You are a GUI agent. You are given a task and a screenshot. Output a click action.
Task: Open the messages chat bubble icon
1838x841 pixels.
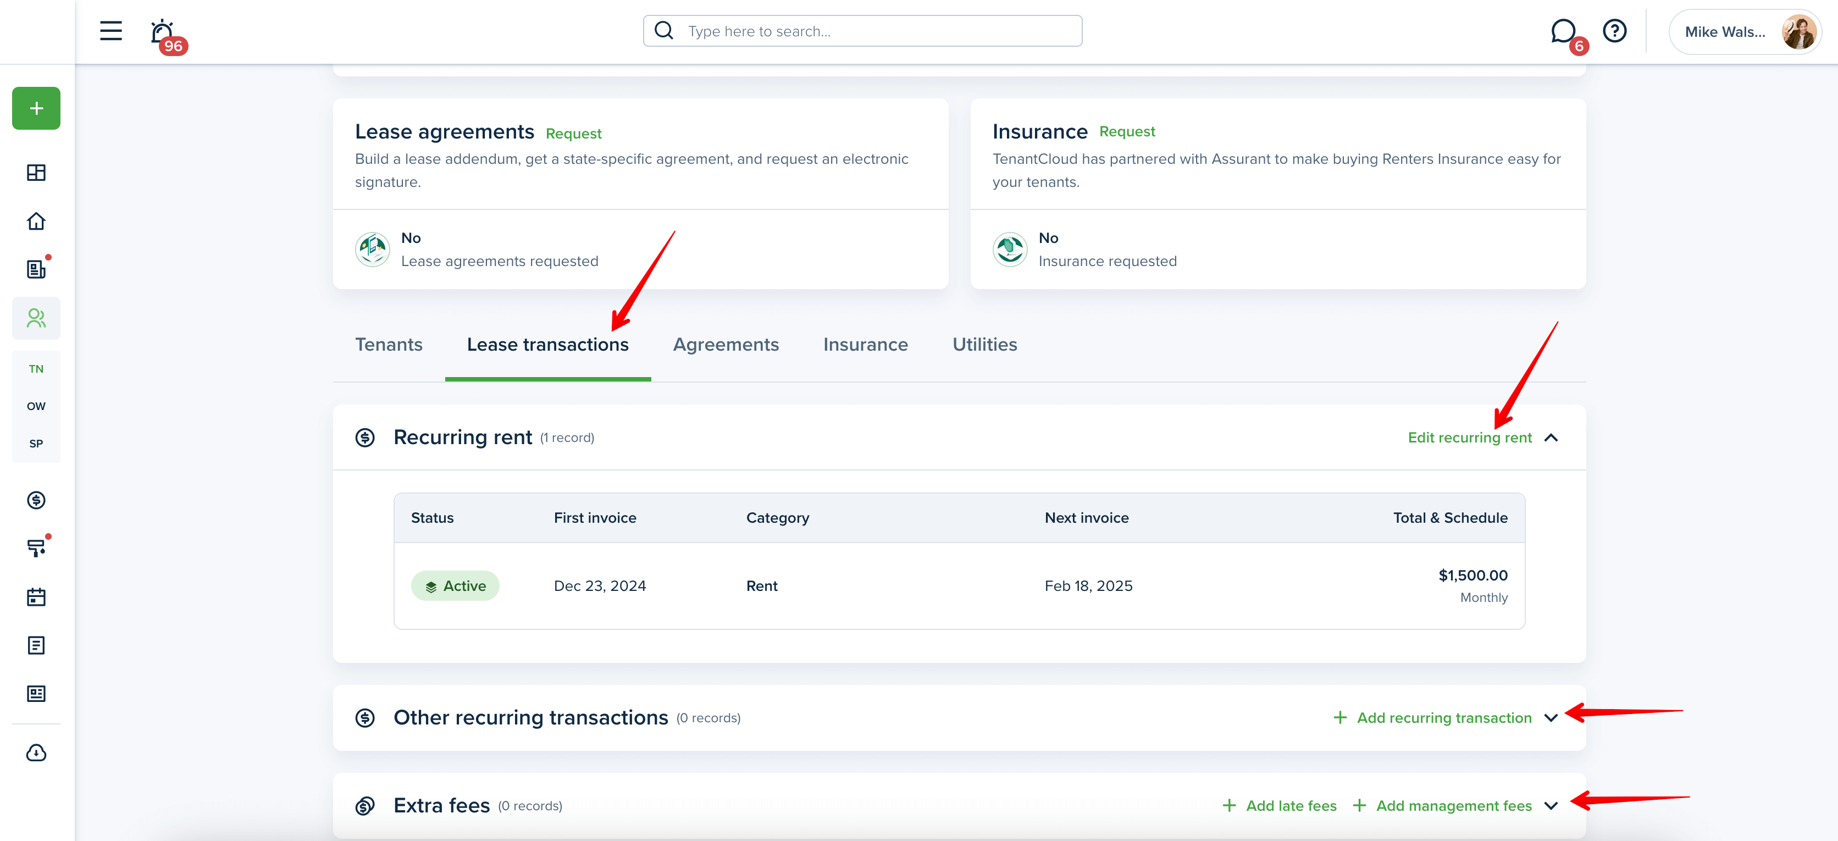pyautogui.click(x=1563, y=31)
